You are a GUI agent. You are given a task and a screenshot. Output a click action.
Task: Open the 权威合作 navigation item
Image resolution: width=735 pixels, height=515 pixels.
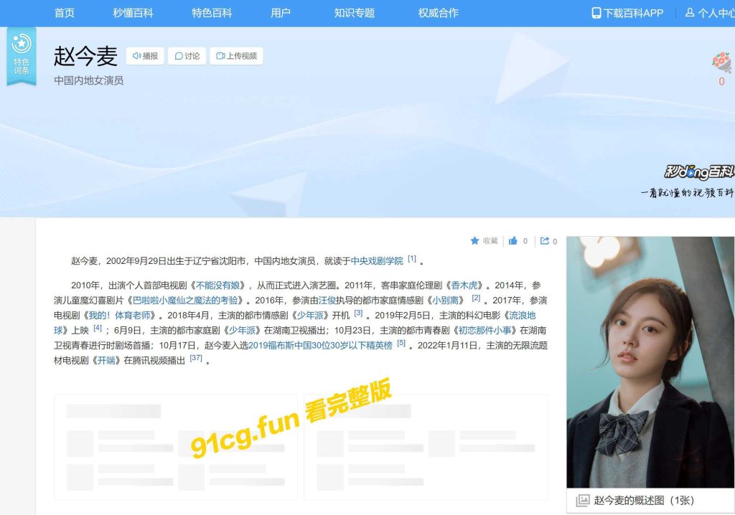coord(438,13)
